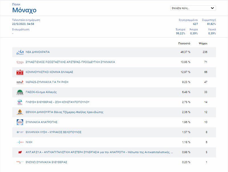Click the Ψήφοι column header

coord(203,44)
